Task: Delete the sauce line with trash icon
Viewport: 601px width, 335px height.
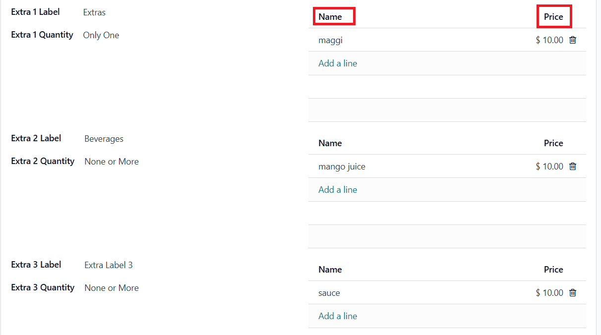Action: 573,293
